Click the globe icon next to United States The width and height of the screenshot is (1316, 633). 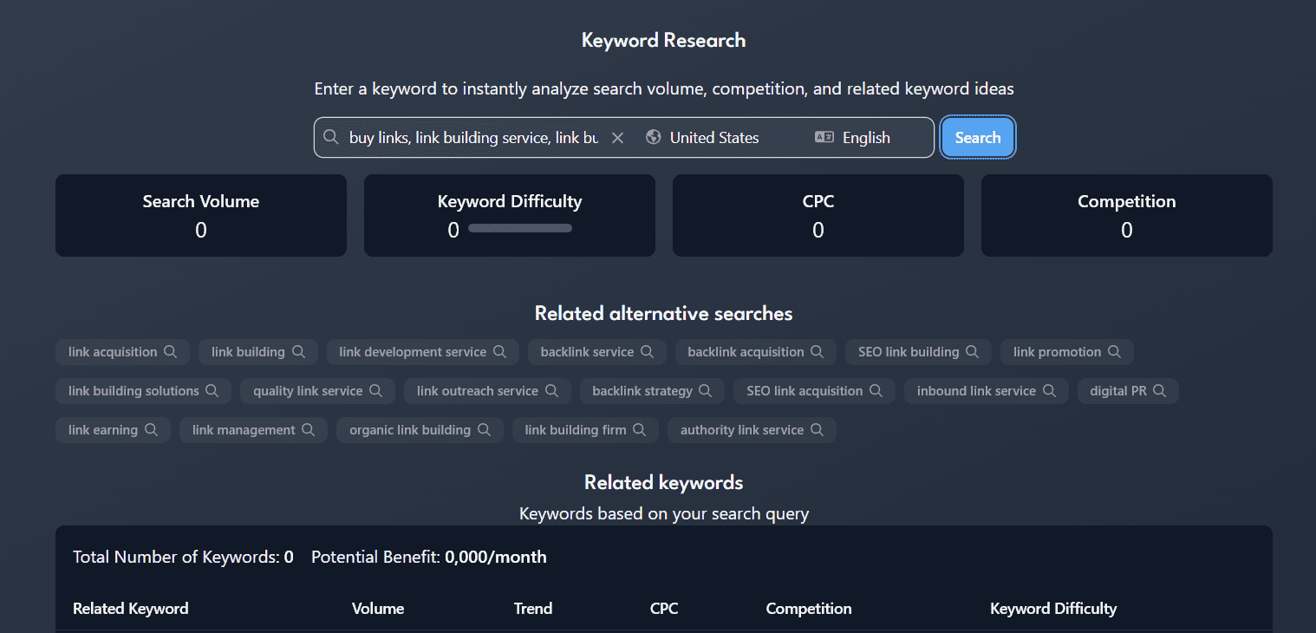pos(653,137)
